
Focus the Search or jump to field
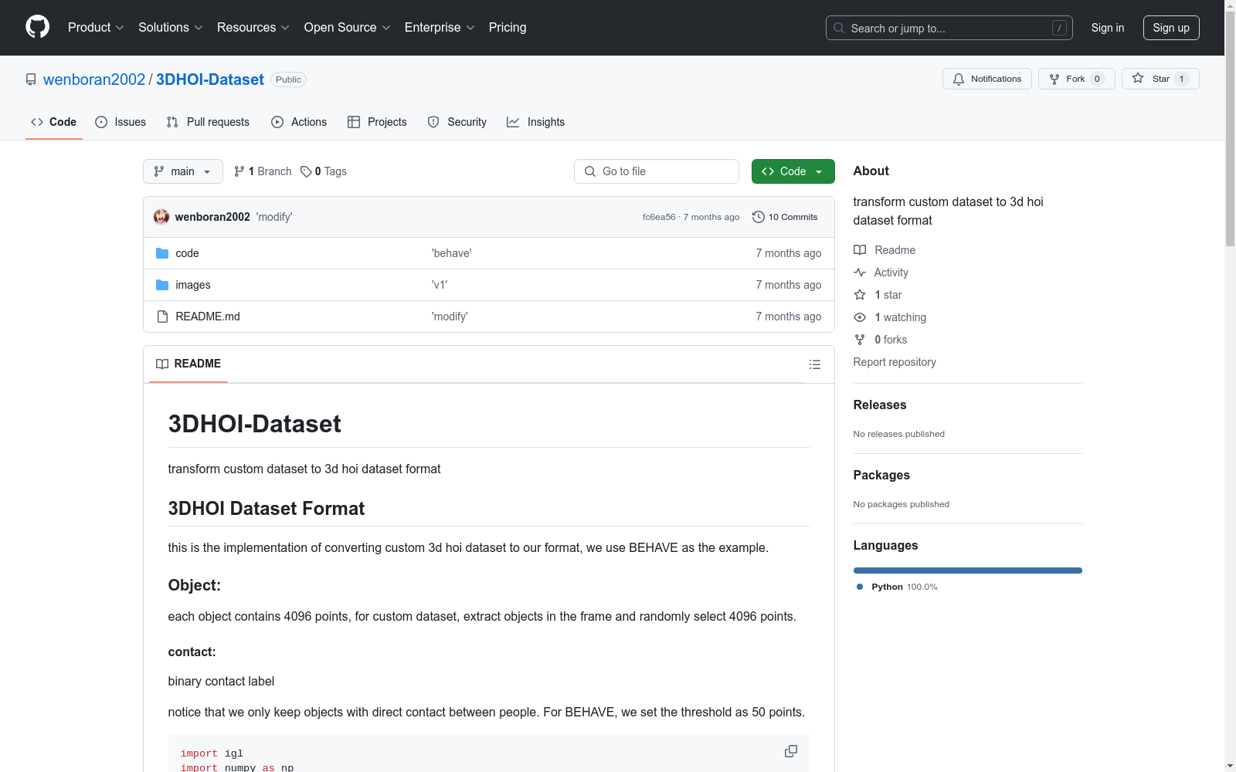[949, 28]
